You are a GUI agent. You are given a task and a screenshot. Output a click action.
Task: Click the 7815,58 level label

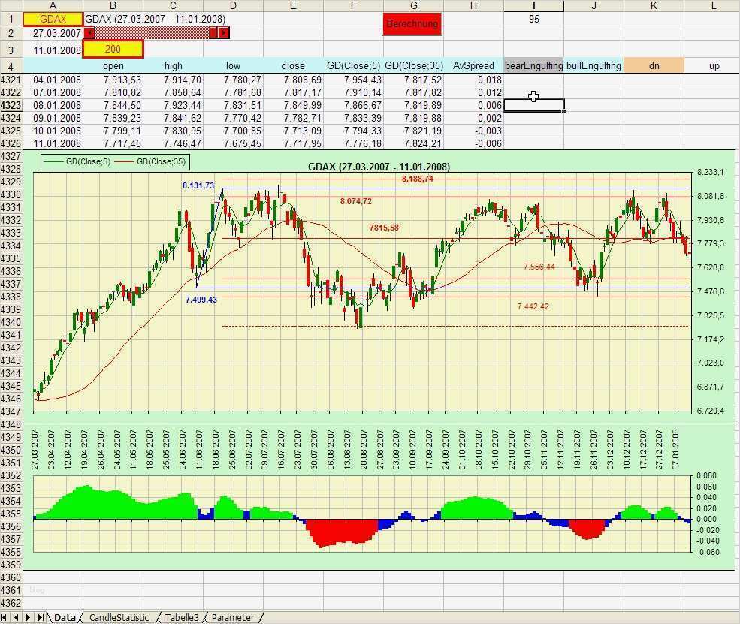[384, 228]
